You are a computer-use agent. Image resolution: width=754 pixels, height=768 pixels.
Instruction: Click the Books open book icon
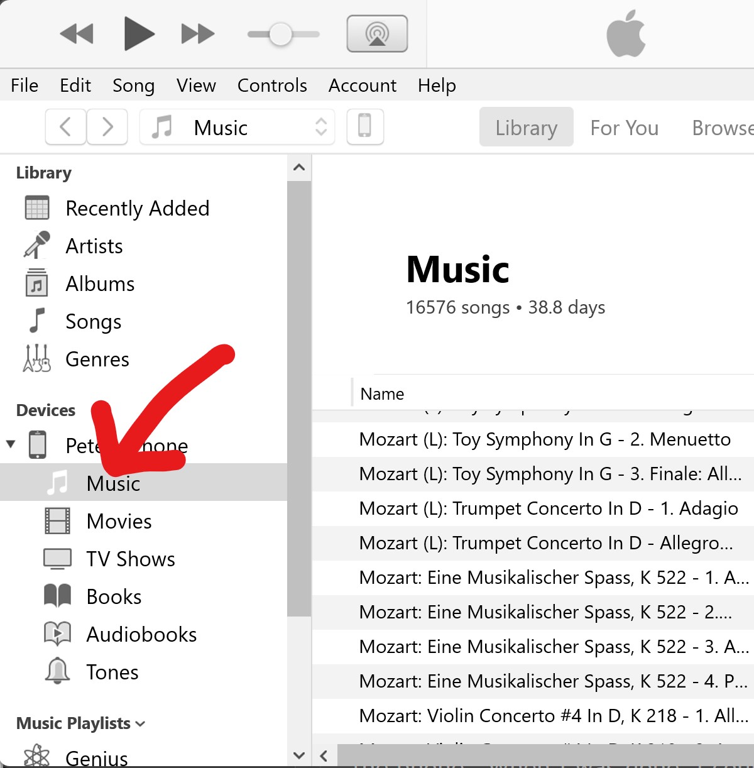tap(57, 596)
